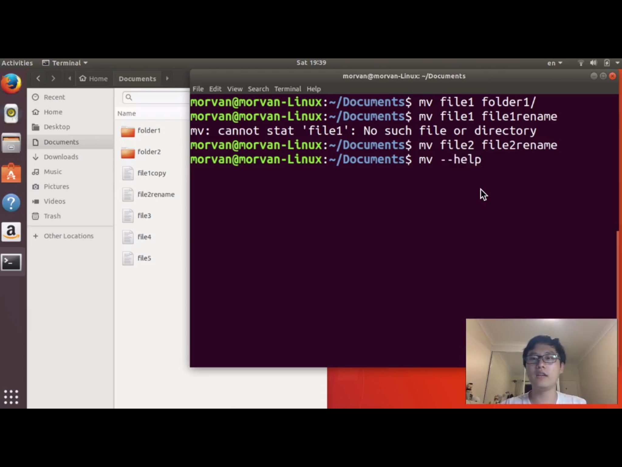Image resolution: width=622 pixels, height=467 pixels.
Task: Open Other Locations in sidebar
Action: click(x=69, y=236)
